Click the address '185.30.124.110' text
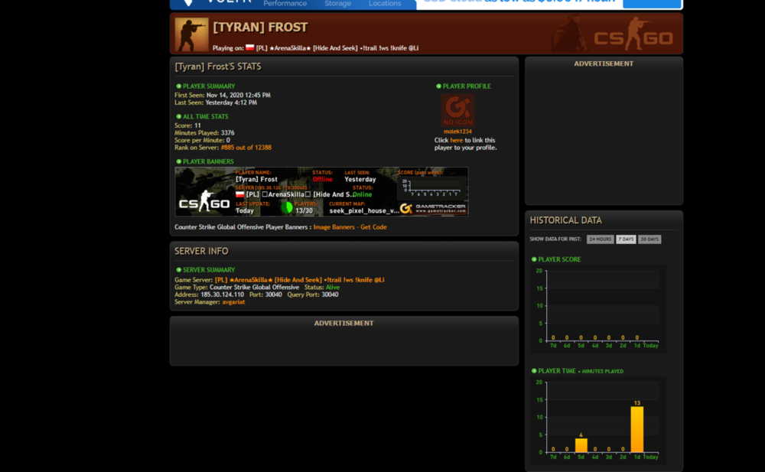765x472 pixels. pyautogui.click(x=222, y=295)
